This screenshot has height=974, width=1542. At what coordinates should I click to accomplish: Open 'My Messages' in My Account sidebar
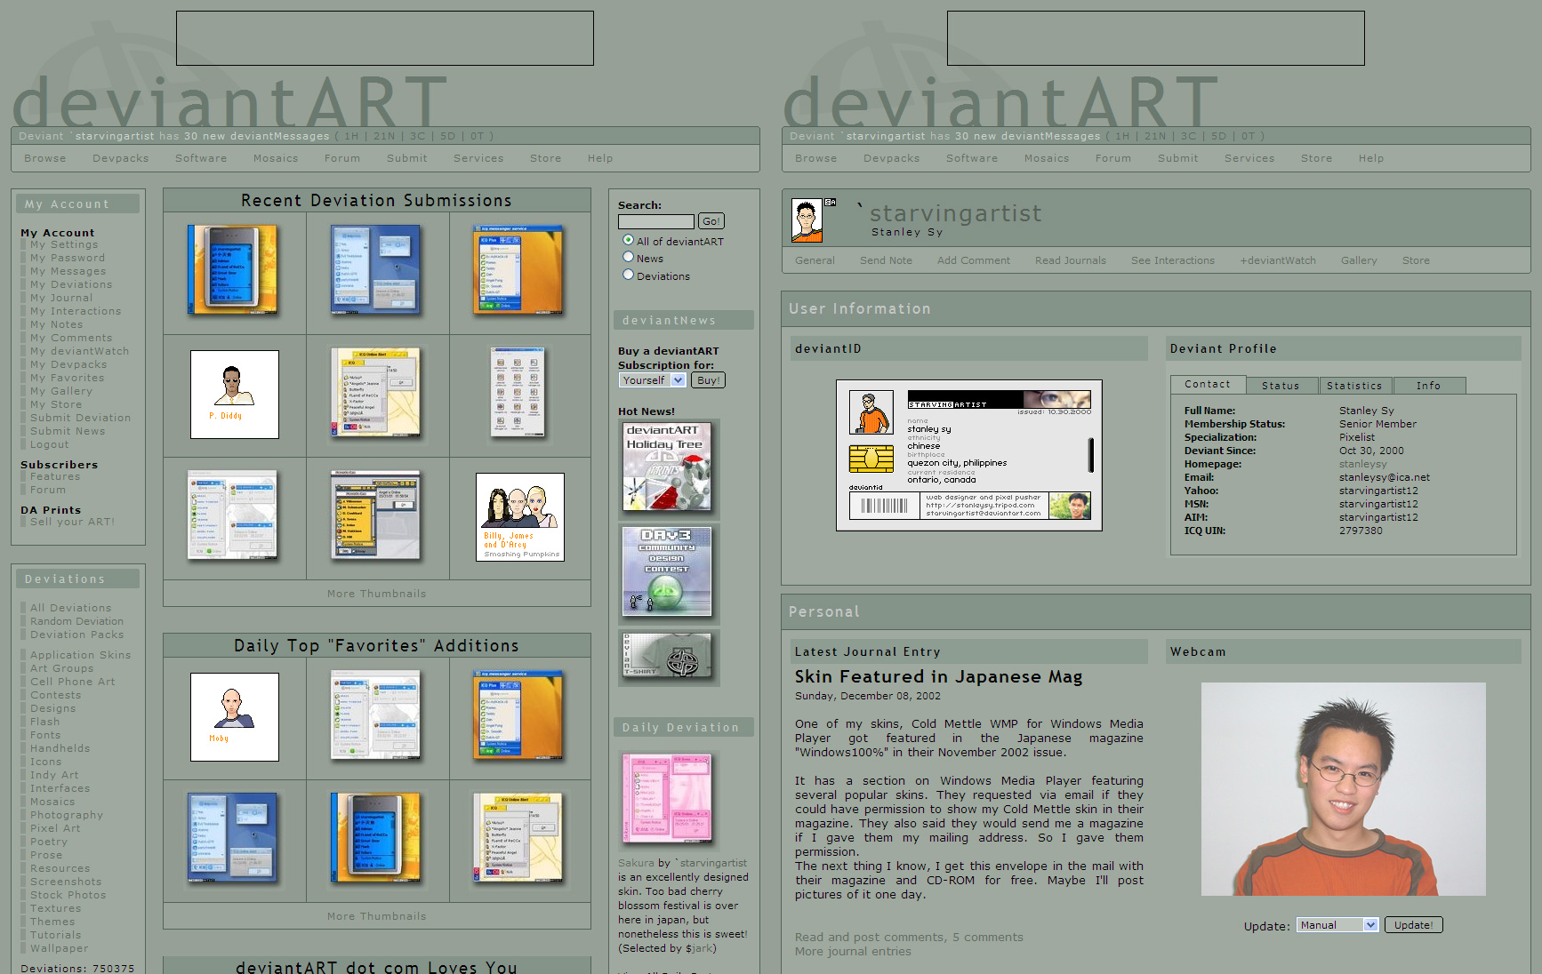tap(68, 271)
